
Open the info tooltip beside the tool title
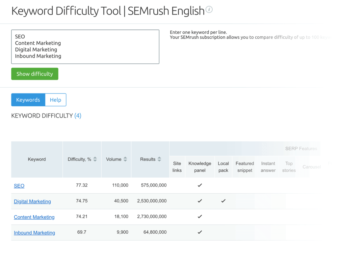click(x=209, y=10)
